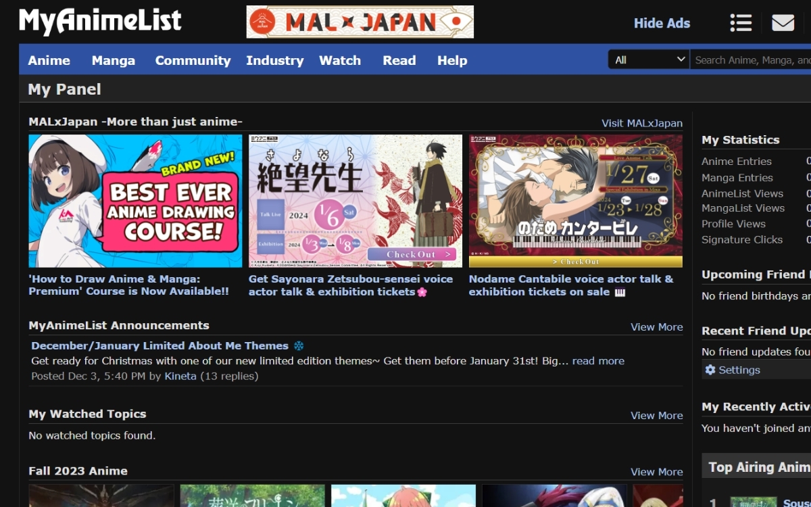811x507 pixels.
Task: Open friend updates Settings gear
Action: click(710, 370)
